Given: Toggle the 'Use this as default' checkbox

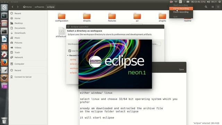Looking at the screenshot, I should point(70,51).
